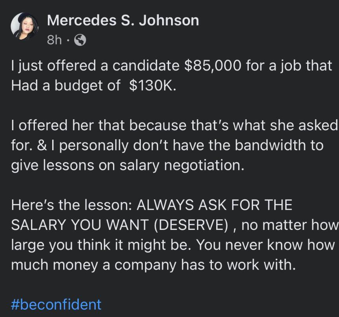Click the profile name Mercedes S. Johnson
The height and width of the screenshot is (317, 339).
pos(123,20)
